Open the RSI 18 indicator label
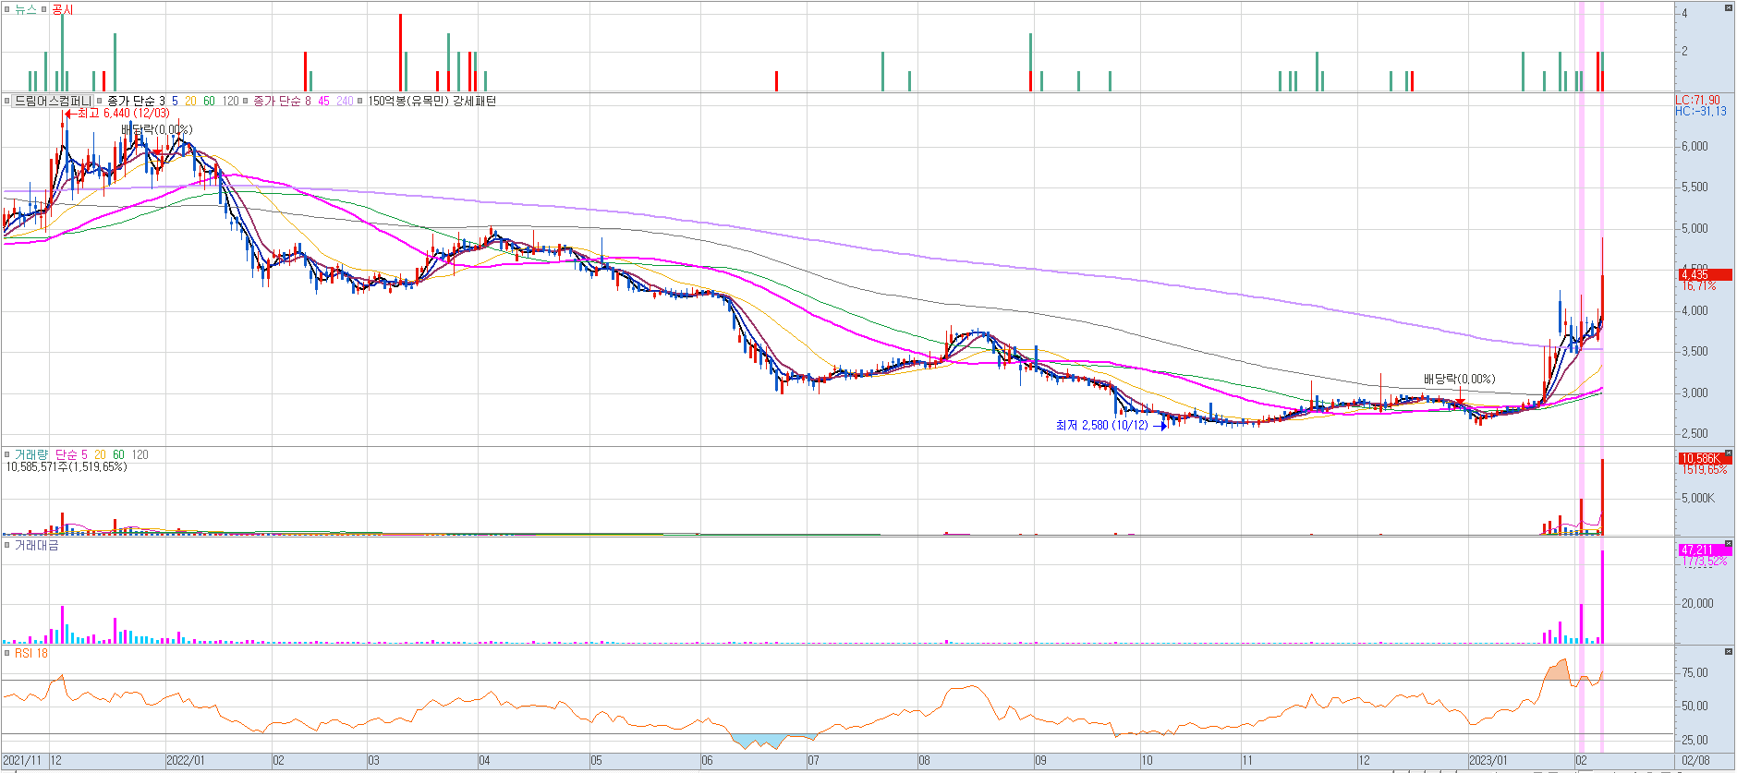This screenshot has width=1737, height=773. [30, 653]
